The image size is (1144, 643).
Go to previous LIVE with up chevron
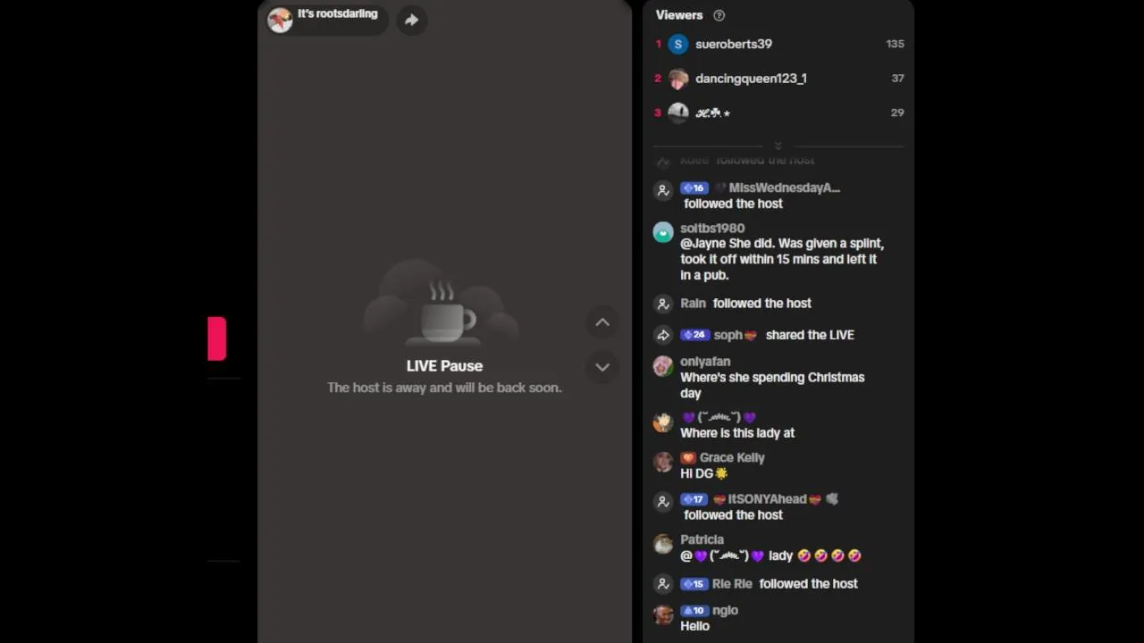[x=602, y=322]
